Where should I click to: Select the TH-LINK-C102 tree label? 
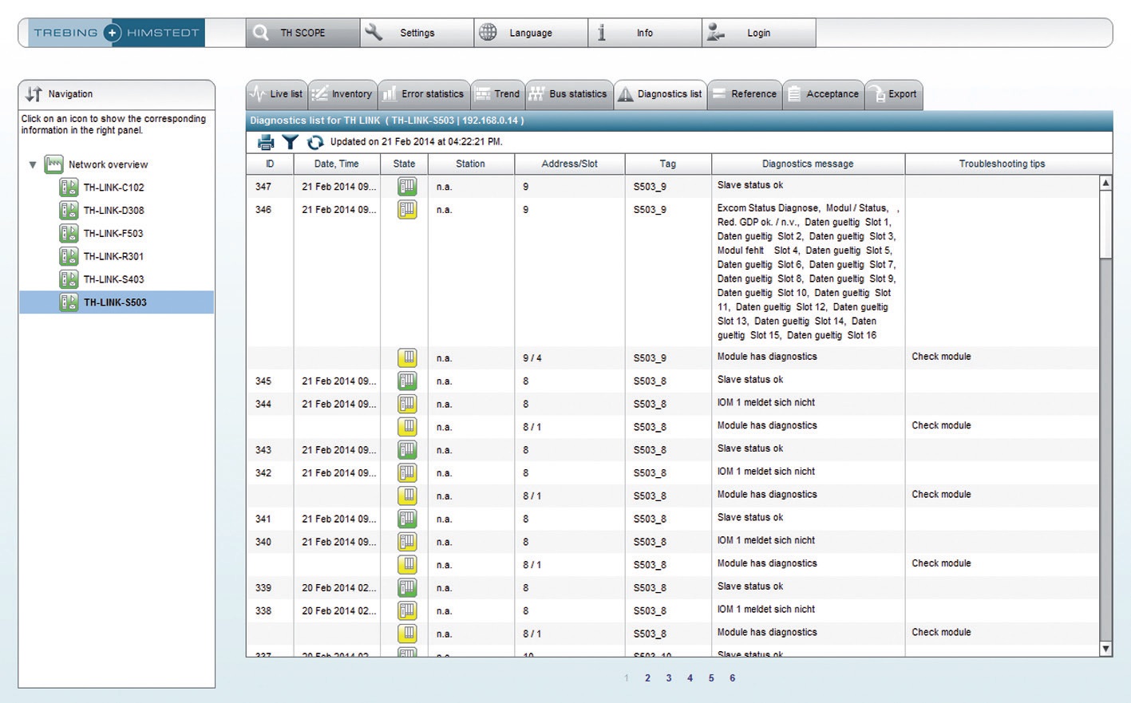pos(114,188)
